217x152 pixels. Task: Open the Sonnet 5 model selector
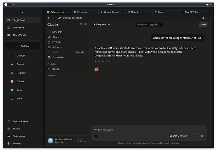pyautogui.click(x=180, y=136)
